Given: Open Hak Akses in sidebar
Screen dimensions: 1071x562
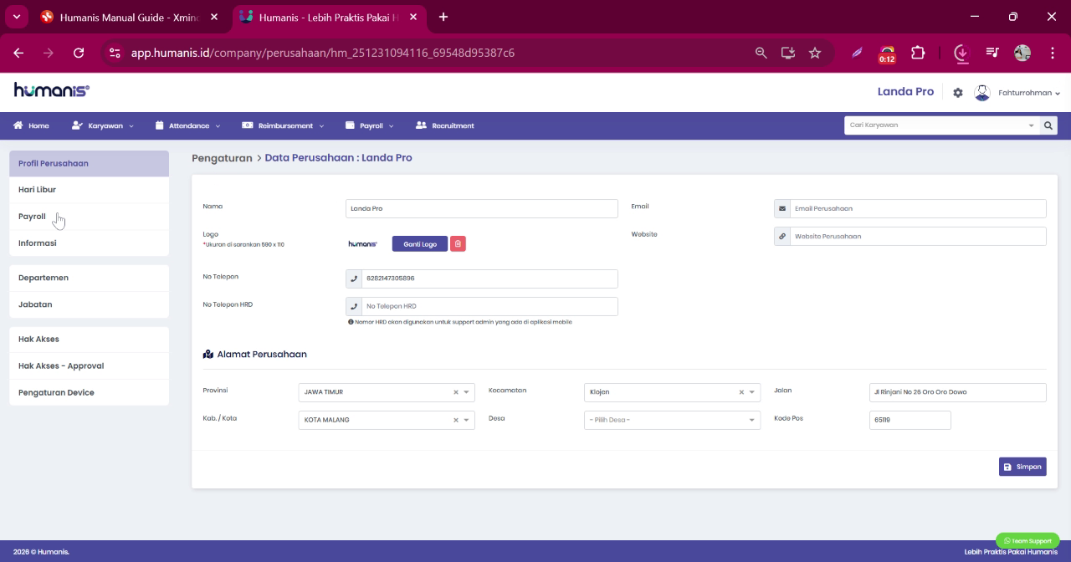Looking at the screenshot, I should (89, 339).
